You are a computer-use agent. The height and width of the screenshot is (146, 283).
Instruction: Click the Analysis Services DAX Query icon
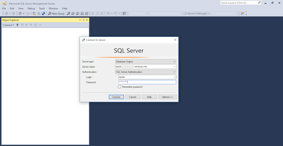87,13
